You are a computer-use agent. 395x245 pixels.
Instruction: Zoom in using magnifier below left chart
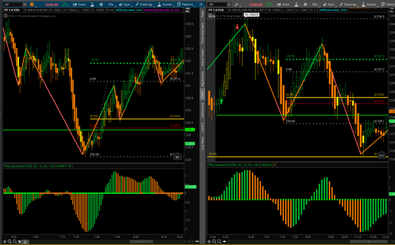coord(10,241)
